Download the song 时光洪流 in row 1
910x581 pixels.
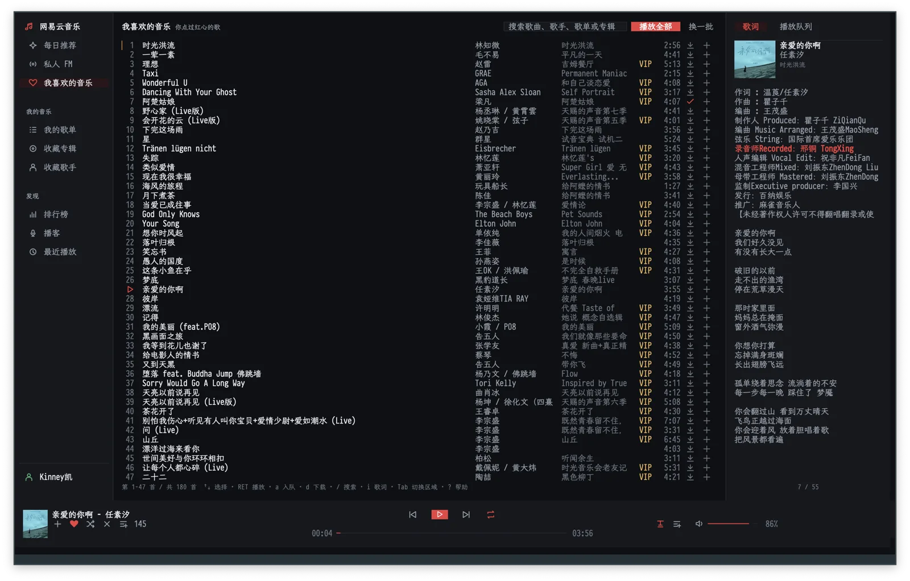690,45
